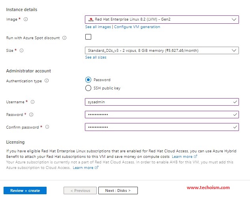Go to Next : Disks step
Image resolution: width=250 pixels, height=199 pixels.
[x=118, y=191]
